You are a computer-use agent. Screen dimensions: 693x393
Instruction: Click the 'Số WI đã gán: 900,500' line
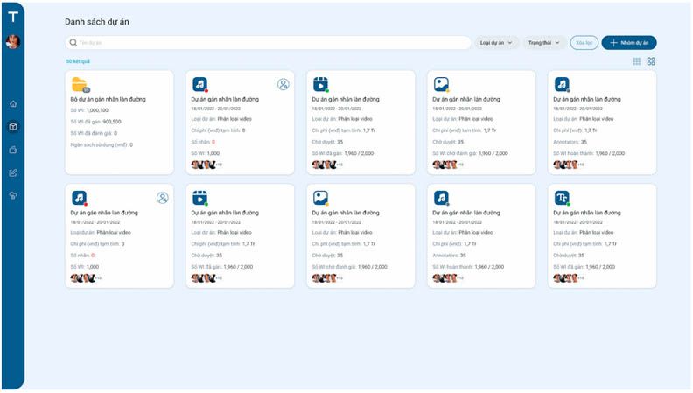point(96,122)
